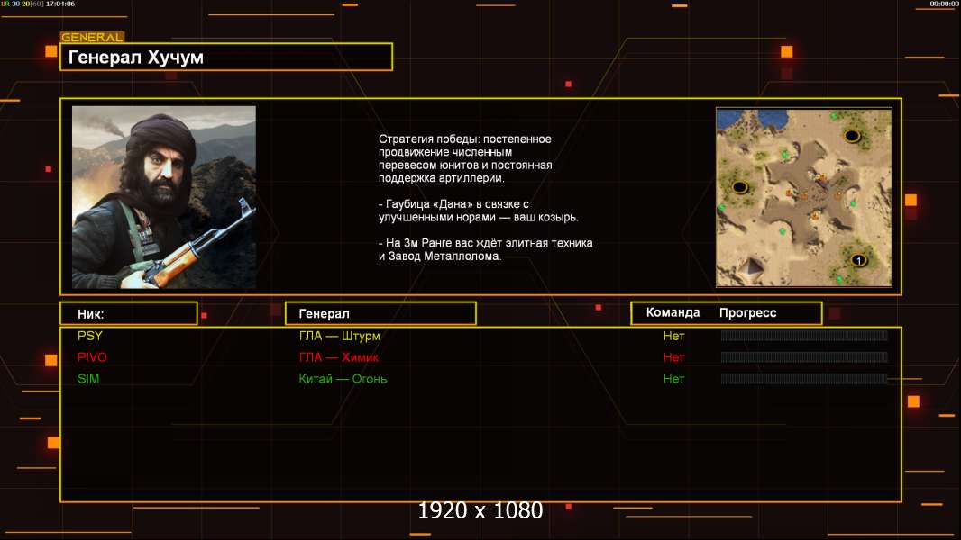Click the General Хучум portrait image

coord(164,197)
